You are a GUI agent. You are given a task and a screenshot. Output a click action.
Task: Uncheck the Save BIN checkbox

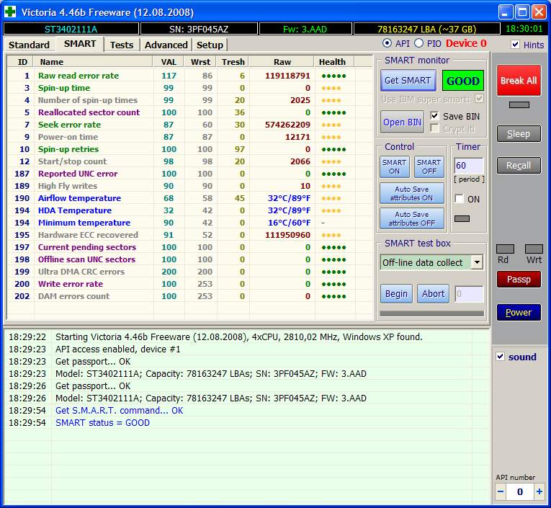434,116
